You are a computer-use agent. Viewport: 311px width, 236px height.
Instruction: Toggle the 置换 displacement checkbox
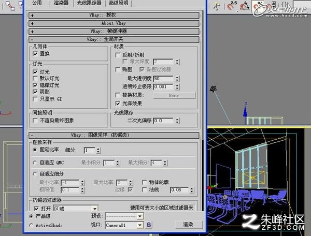point(35,54)
